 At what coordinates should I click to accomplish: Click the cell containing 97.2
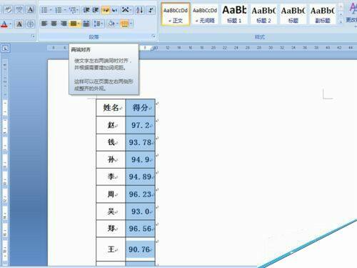coord(141,125)
